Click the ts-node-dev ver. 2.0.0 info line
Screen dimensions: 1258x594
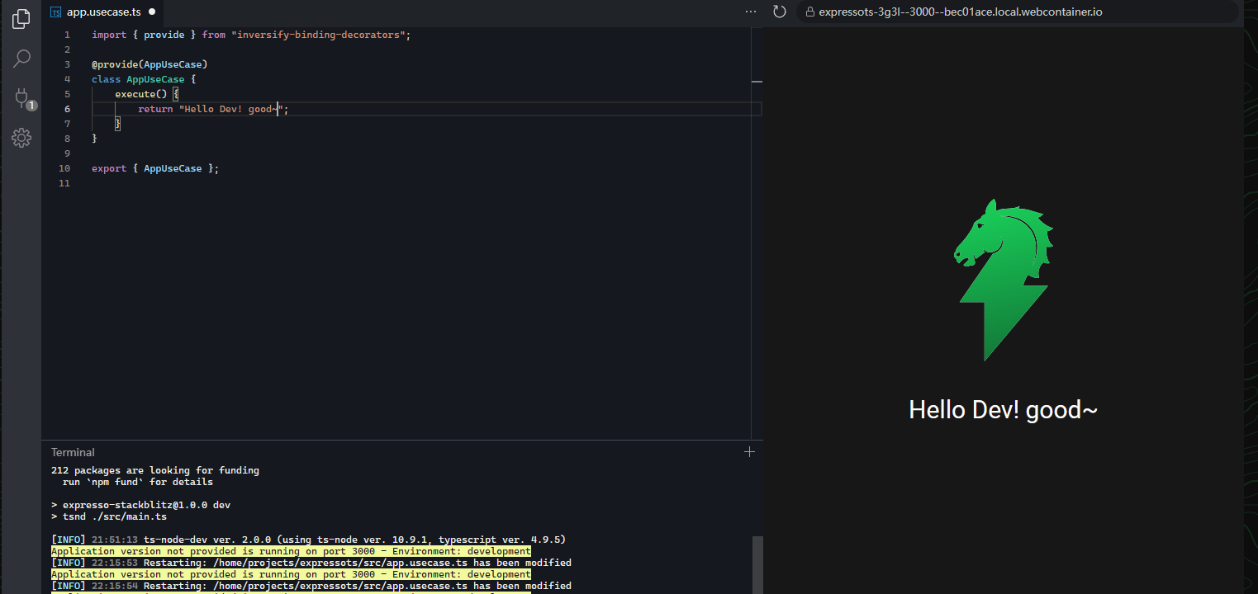pyautogui.click(x=308, y=540)
